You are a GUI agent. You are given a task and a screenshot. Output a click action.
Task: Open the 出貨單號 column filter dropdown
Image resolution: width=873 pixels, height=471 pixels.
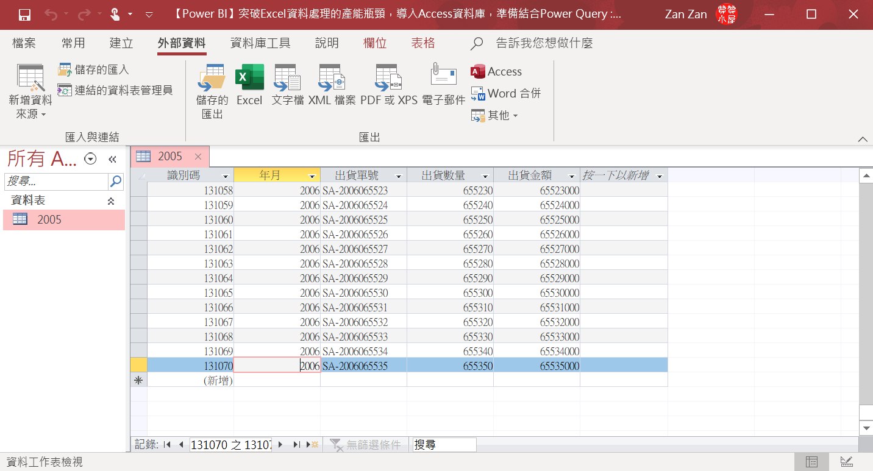(x=399, y=176)
